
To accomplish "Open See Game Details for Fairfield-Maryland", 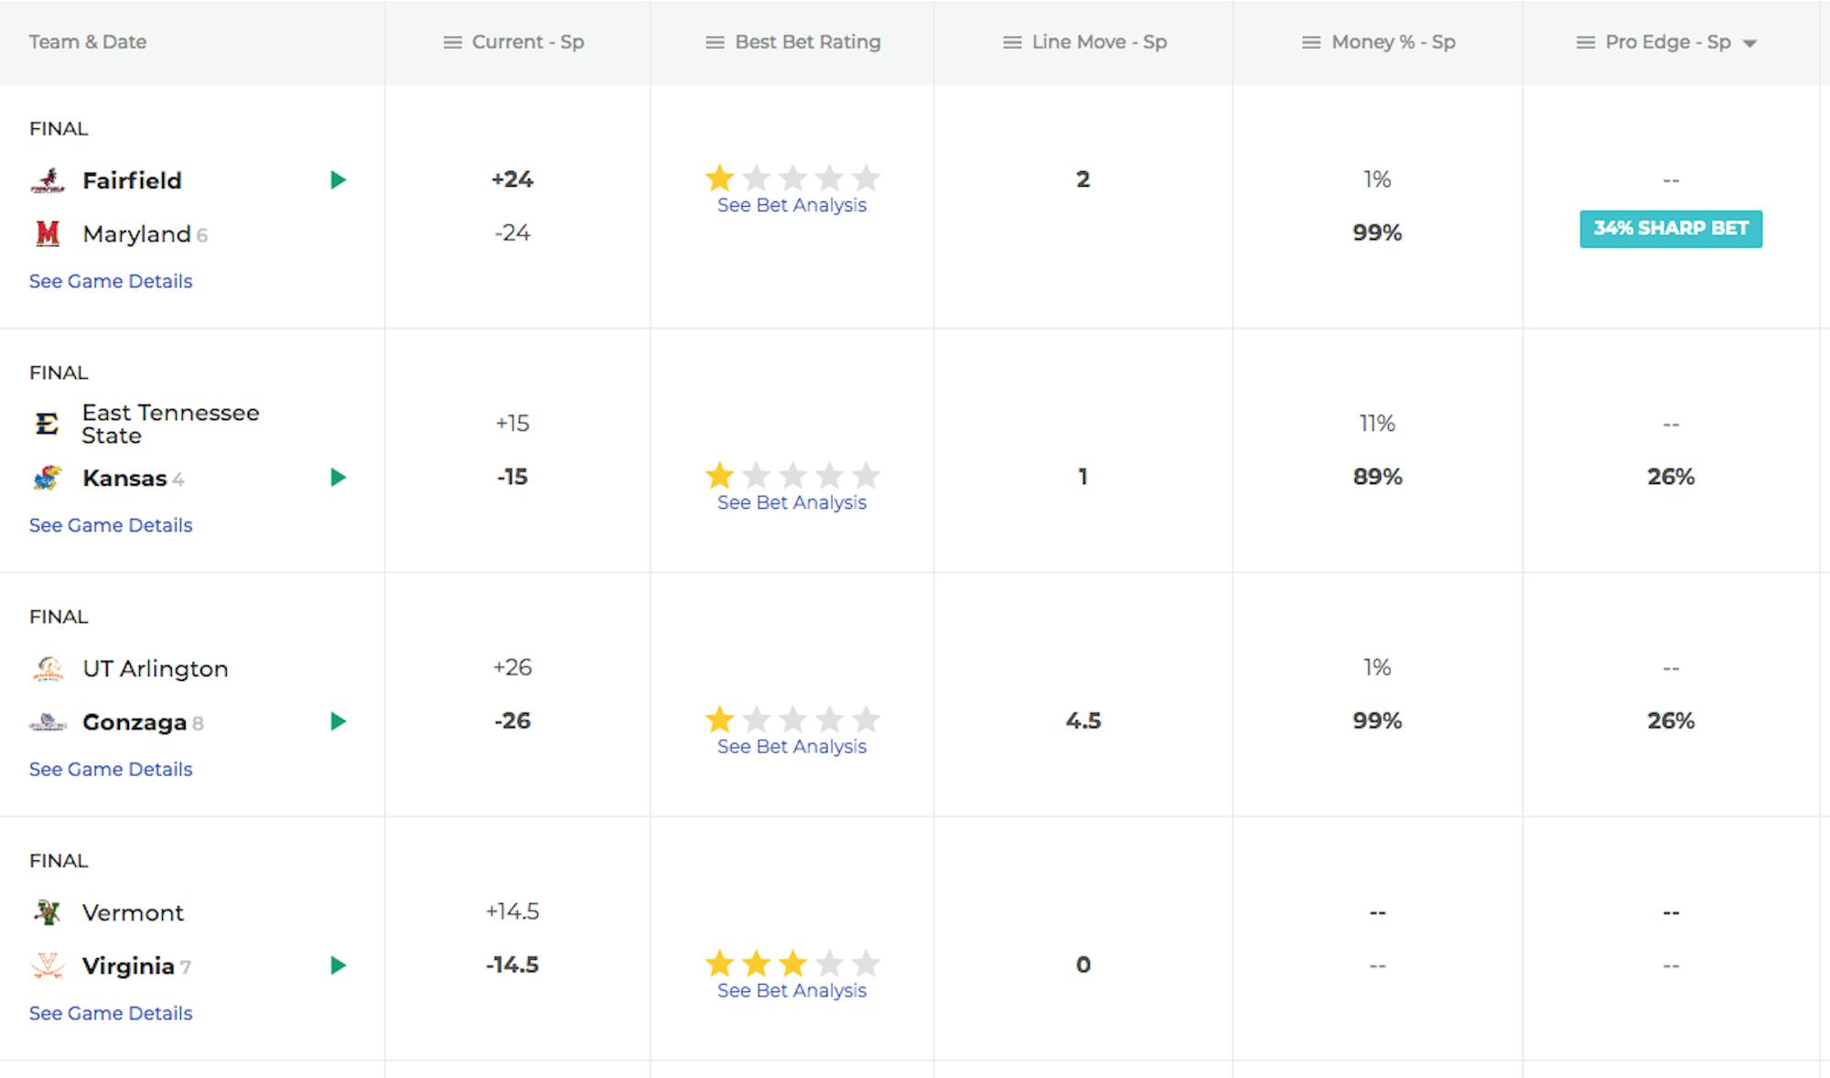I will (x=111, y=281).
